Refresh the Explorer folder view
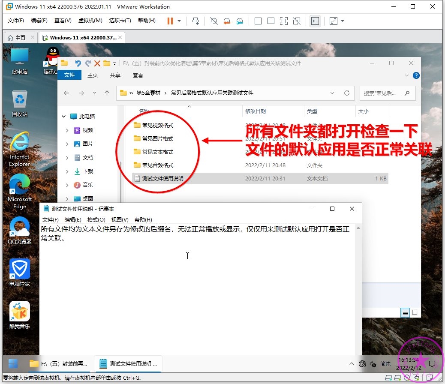The image size is (445, 384). click(x=347, y=93)
